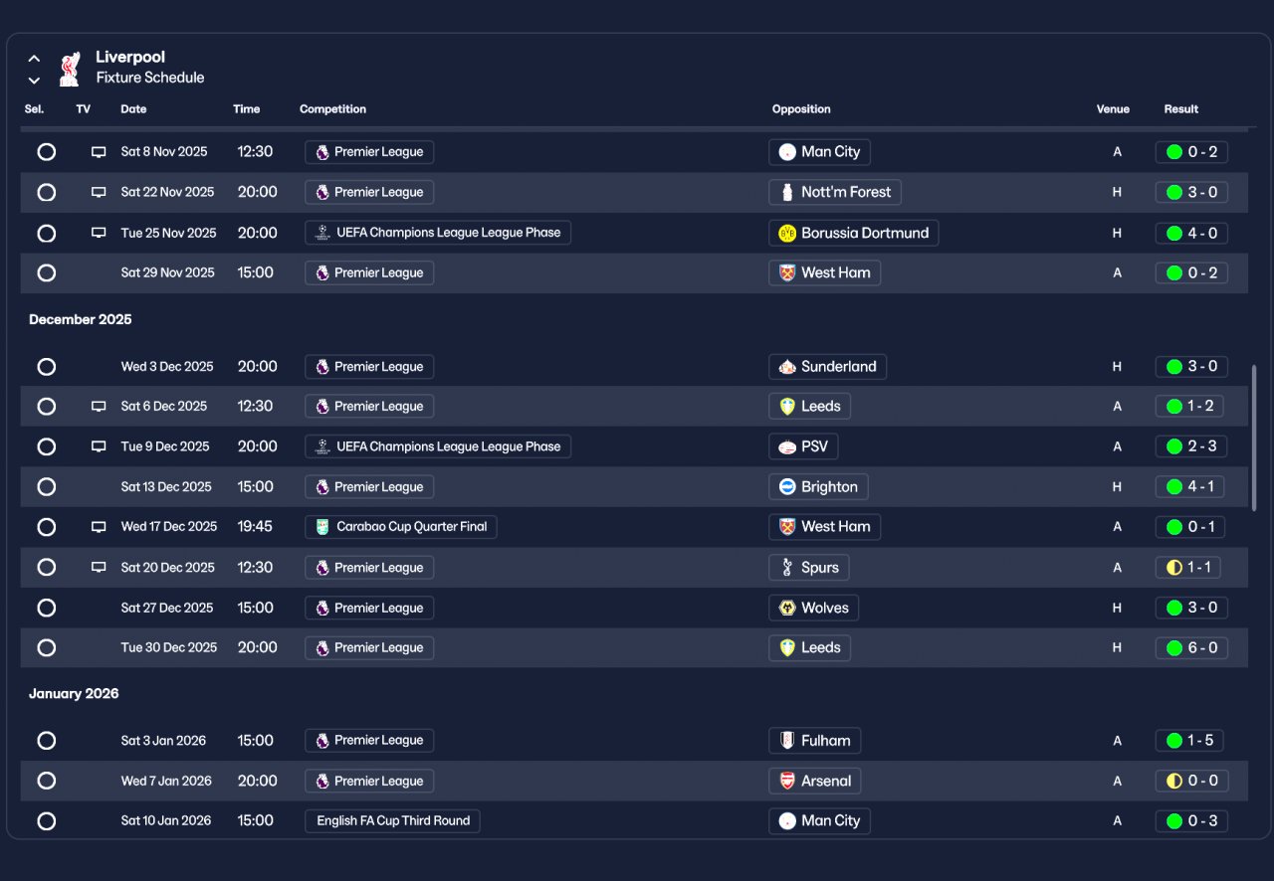Click the Carabao Cup logo in the 17 Dec row
Viewport: 1274px width, 881px height.
click(321, 527)
